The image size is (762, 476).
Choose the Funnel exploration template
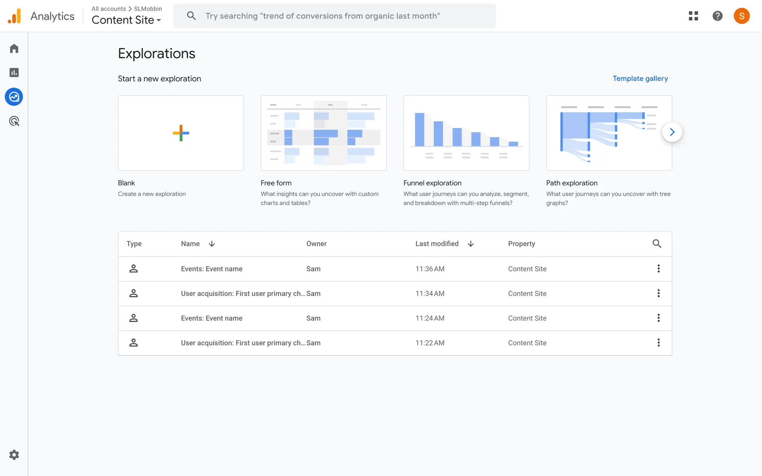(466, 133)
